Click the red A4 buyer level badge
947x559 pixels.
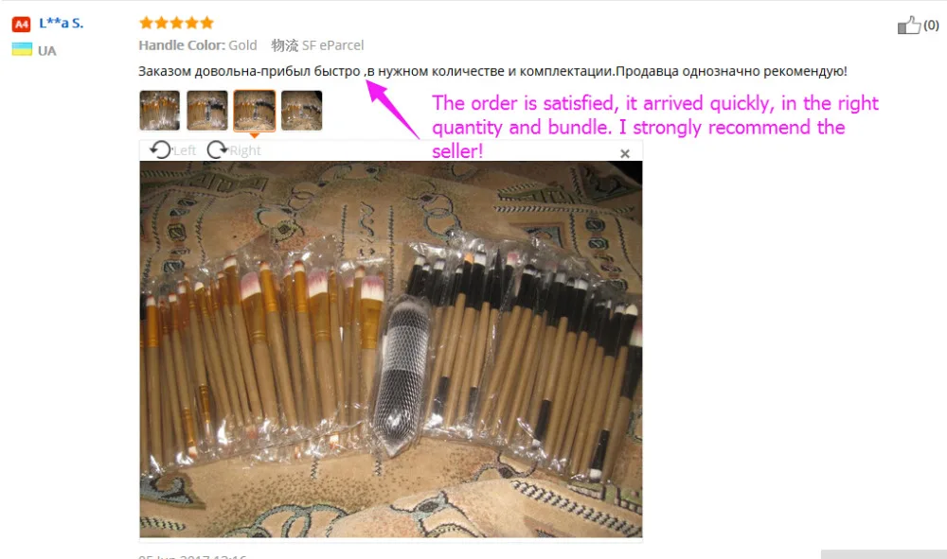pyautogui.click(x=21, y=25)
